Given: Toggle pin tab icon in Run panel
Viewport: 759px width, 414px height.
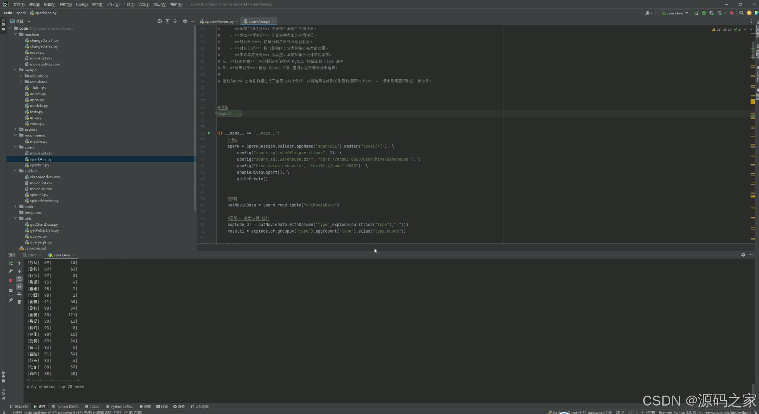Looking at the screenshot, I should tap(11, 301).
